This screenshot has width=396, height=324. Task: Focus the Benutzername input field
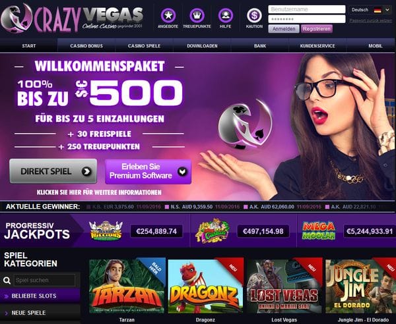[x=307, y=9]
